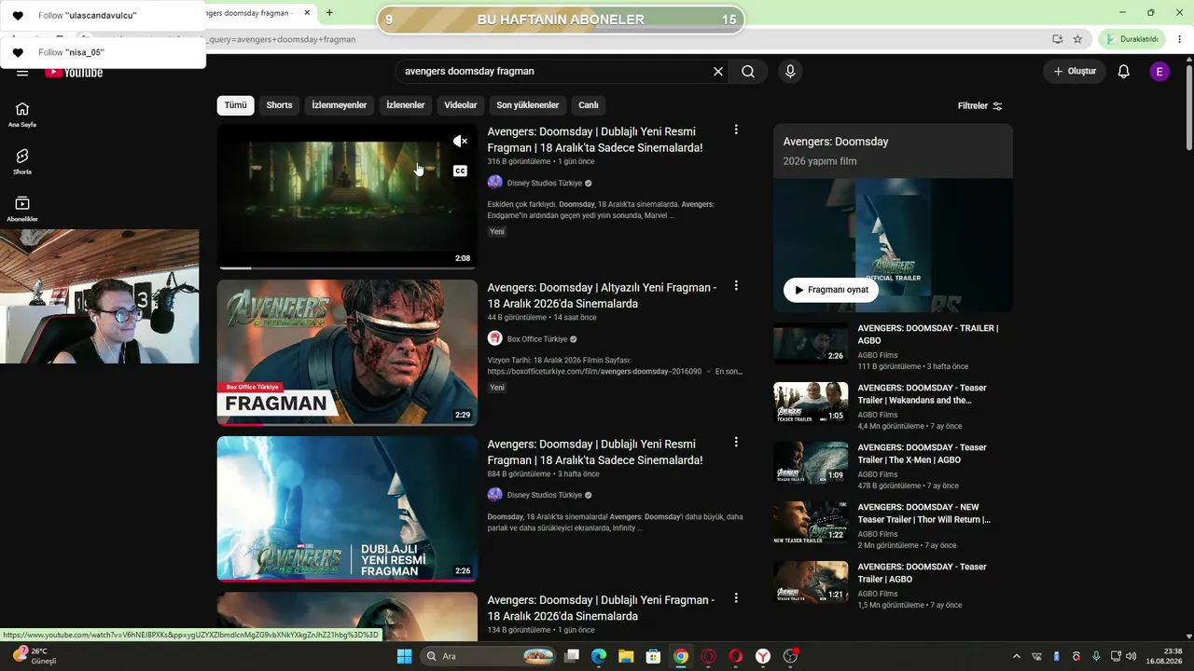Clear the search box with the X
This screenshot has width=1194, height=671.
718,72
